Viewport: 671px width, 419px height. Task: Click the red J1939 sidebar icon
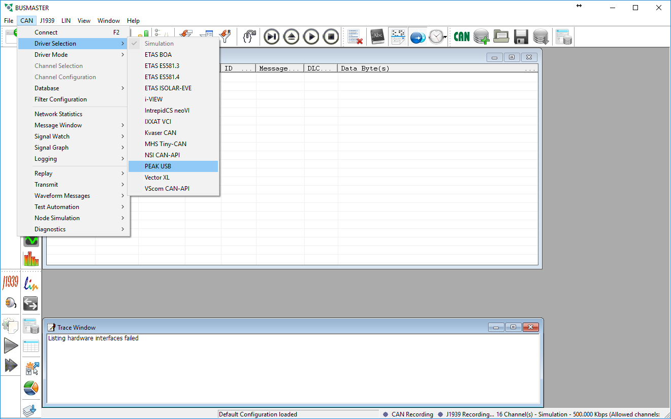click(11, 283)
